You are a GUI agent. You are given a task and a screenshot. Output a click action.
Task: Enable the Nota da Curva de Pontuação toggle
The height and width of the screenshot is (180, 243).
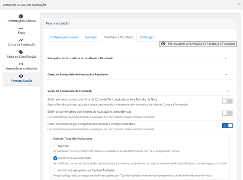tap(227, 101)
